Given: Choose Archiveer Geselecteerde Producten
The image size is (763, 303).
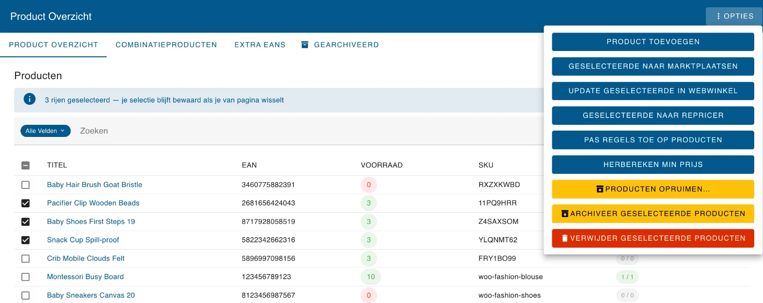Looking at the screenshot, I should coord(653,214).
